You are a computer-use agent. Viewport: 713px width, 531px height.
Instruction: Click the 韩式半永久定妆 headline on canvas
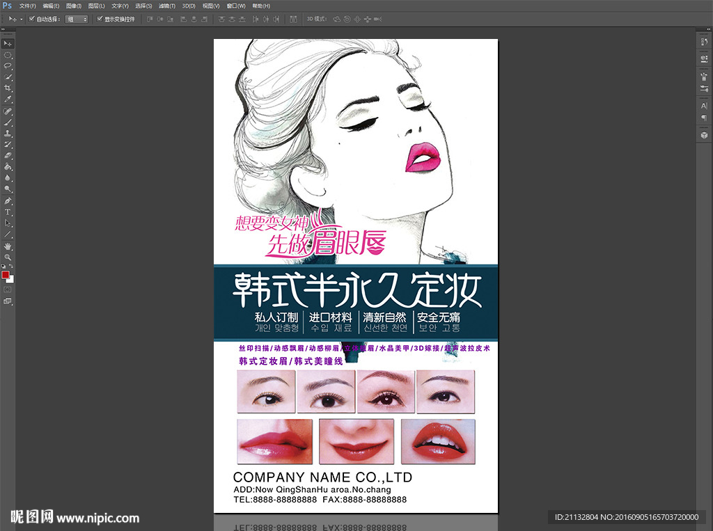click(x=357, y=290)
